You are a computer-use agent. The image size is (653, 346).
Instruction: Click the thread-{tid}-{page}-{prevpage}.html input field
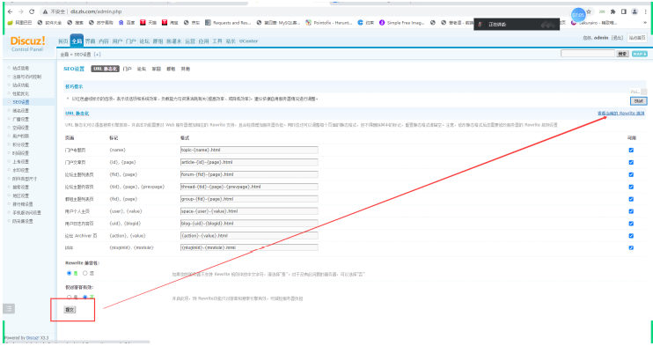coord(249,187)
